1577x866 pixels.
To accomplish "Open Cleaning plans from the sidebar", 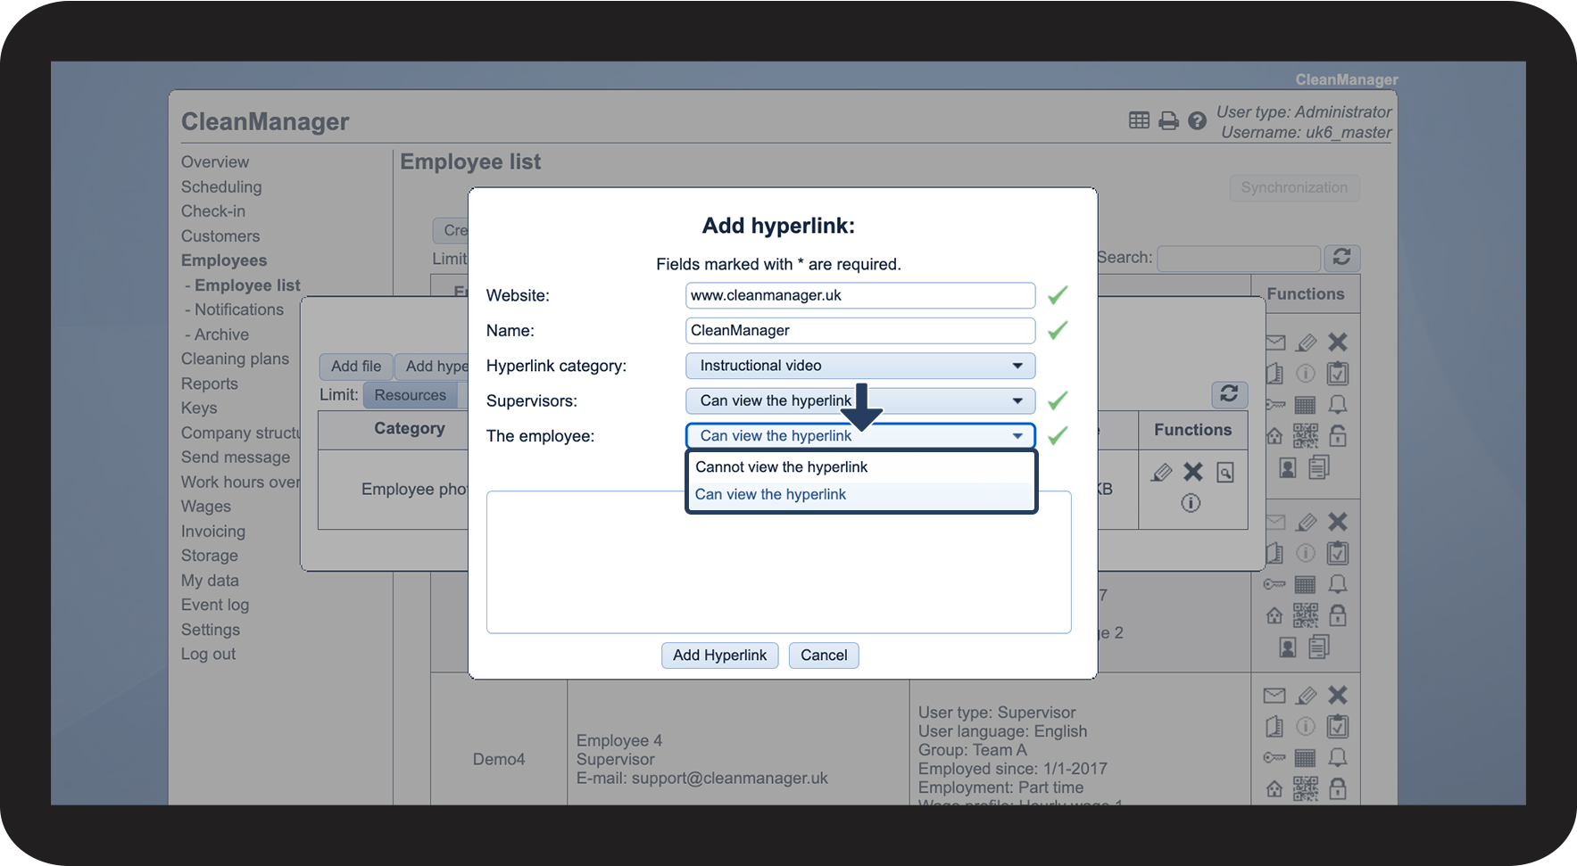I will point(235,359).
